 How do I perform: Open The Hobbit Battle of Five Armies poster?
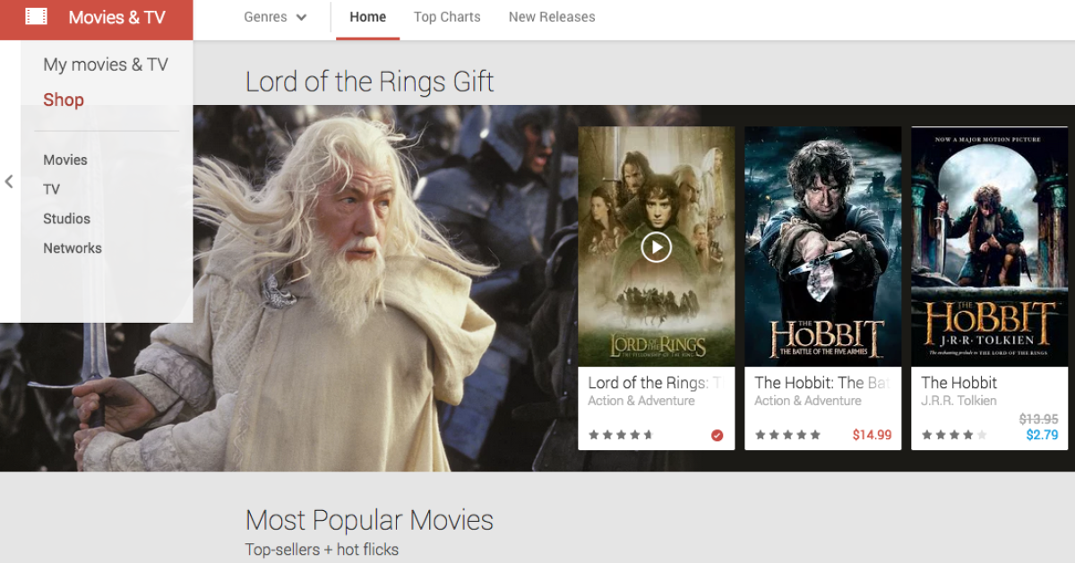pos(822,247)
